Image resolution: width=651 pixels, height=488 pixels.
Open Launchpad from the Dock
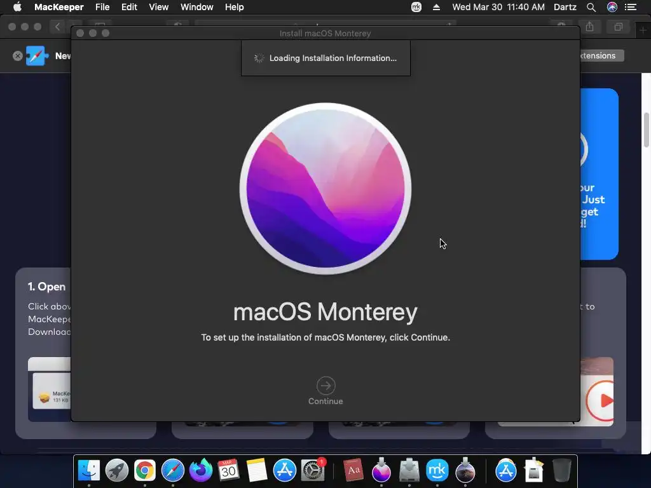click(x=117, y=470)
